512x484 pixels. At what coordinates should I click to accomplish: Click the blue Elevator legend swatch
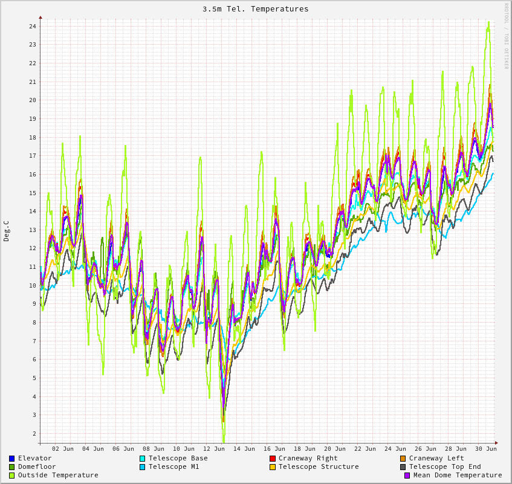tap(11, 459)
